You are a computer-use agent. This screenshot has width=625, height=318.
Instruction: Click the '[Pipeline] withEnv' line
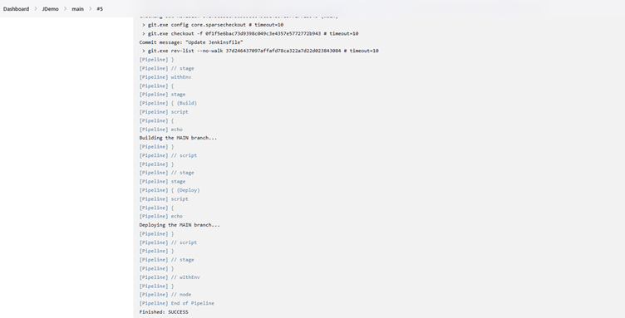(x=165, y=77)
